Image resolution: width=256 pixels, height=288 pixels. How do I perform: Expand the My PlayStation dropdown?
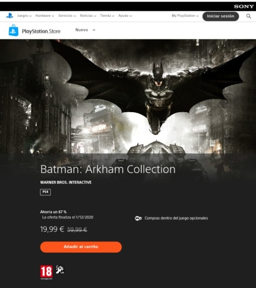185,16
